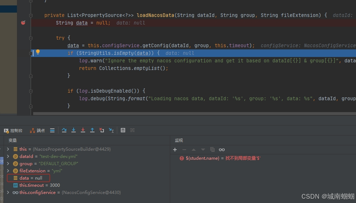Click the threads layout list icon
356x203 pixels.
tap(52, 130)
